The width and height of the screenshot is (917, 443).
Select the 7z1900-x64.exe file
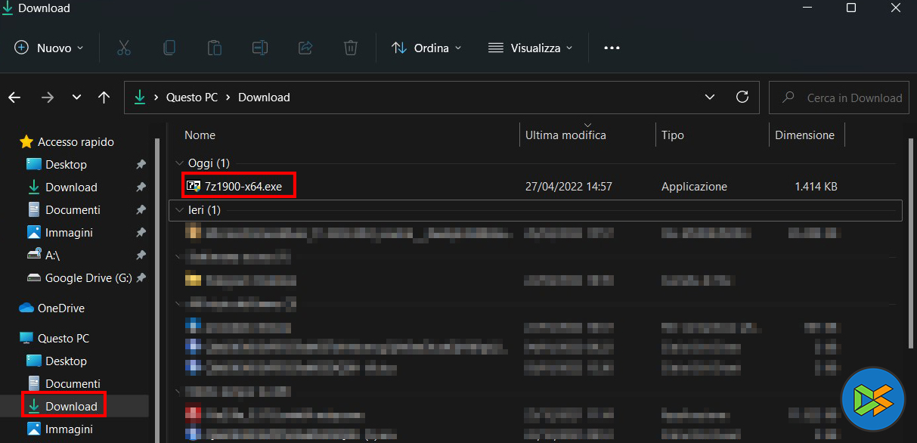pos(241,187)
